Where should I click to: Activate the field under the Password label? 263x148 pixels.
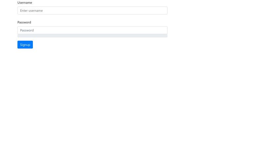click(92, 30)
